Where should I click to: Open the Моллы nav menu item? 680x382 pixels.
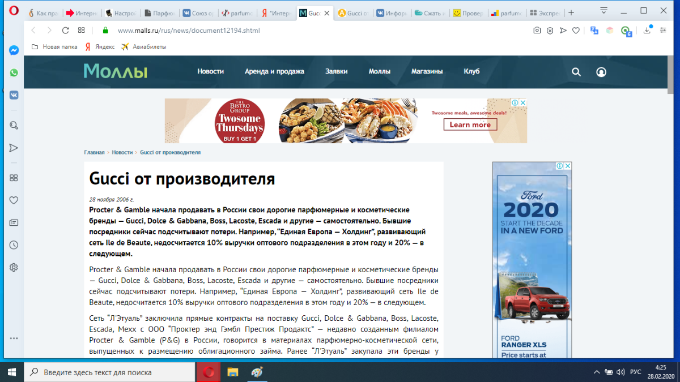point(380,71)
